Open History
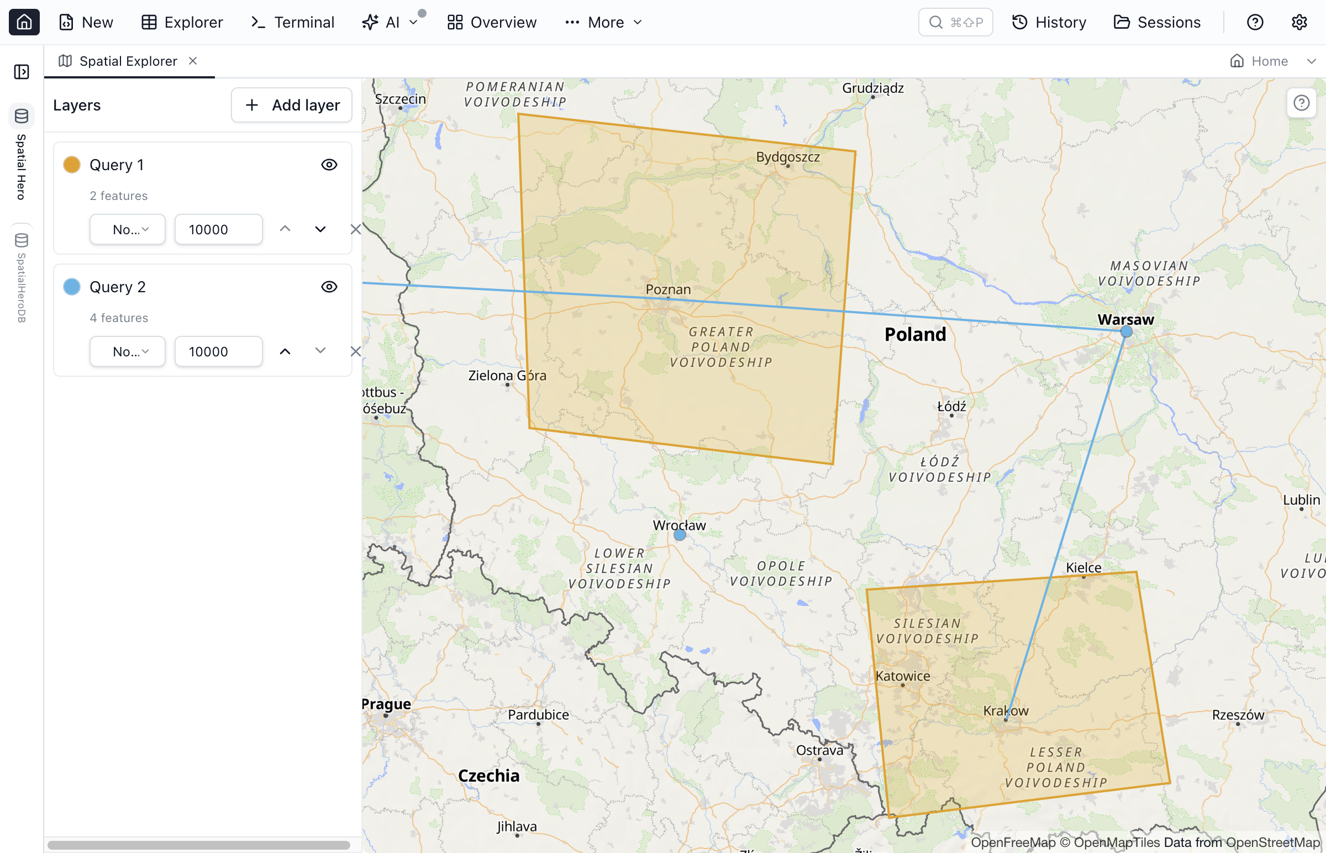The image size is (1326, 853). pos(1049,22)
